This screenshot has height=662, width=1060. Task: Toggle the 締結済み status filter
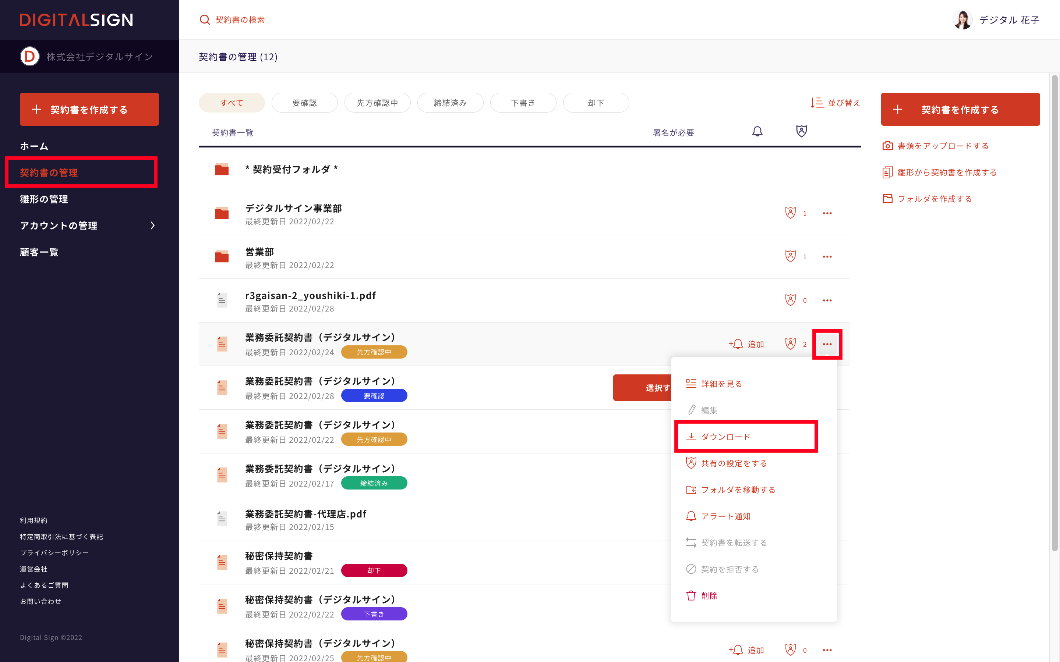(x=450, y=103)
